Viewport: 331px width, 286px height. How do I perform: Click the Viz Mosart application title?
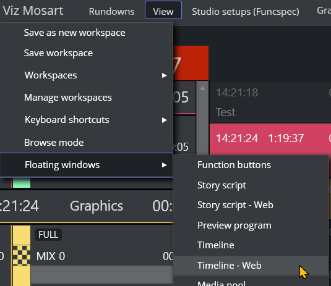(x=33, y=11)
